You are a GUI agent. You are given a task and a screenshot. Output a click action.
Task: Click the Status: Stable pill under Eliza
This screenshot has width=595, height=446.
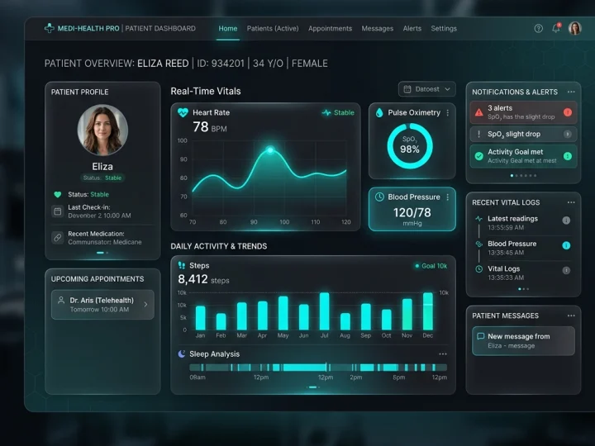click(x=102, y=178)
